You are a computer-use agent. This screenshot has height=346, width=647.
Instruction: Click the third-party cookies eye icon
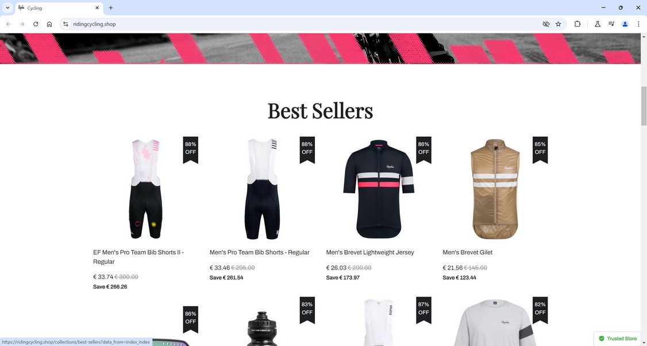[x=546, y=24]
